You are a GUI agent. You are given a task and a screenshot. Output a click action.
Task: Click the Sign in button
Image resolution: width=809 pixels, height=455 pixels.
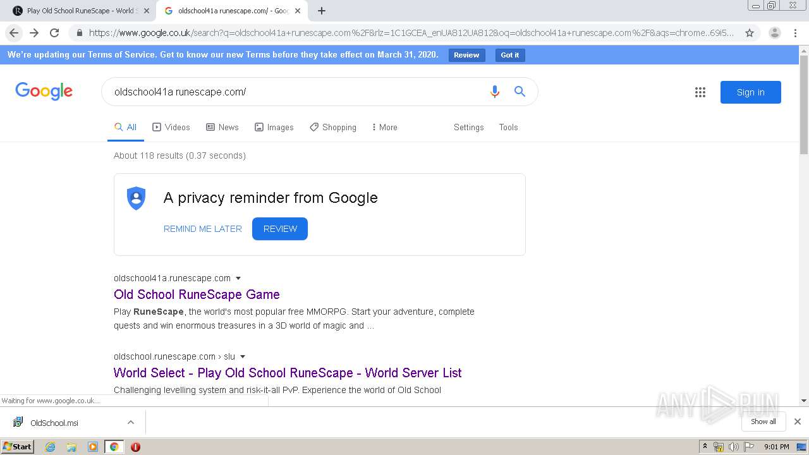click(x=750, y=92)
